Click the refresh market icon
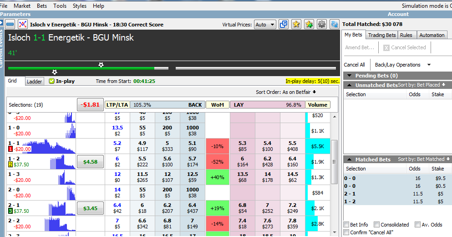 point(335,25)
